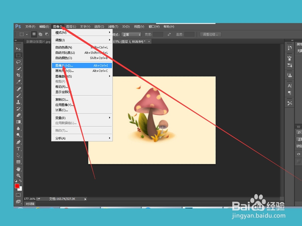Select the Crop tool
The image size is (302, 226).
(18, 75)
